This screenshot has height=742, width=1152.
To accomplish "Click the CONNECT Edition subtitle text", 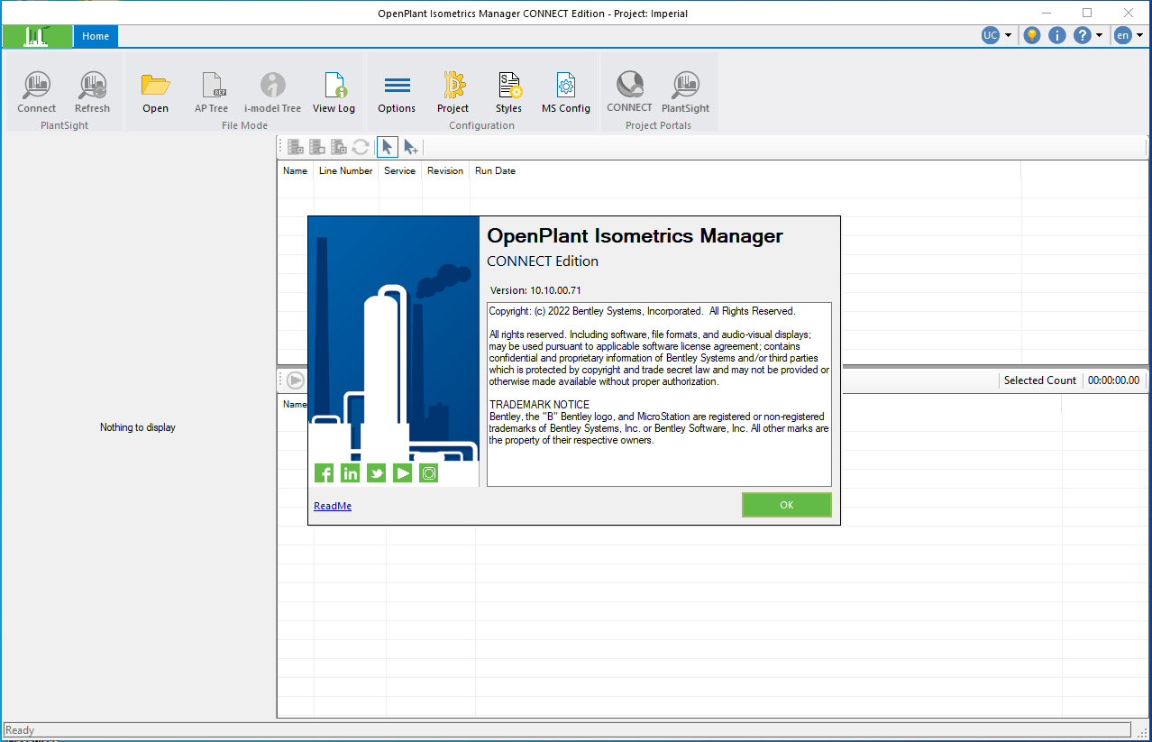I will coord(543,261).
